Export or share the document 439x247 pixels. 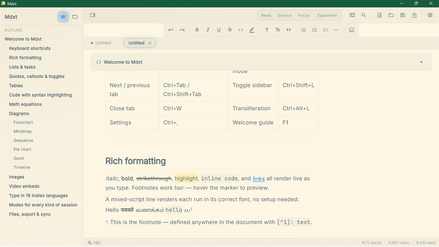[414, 15]
